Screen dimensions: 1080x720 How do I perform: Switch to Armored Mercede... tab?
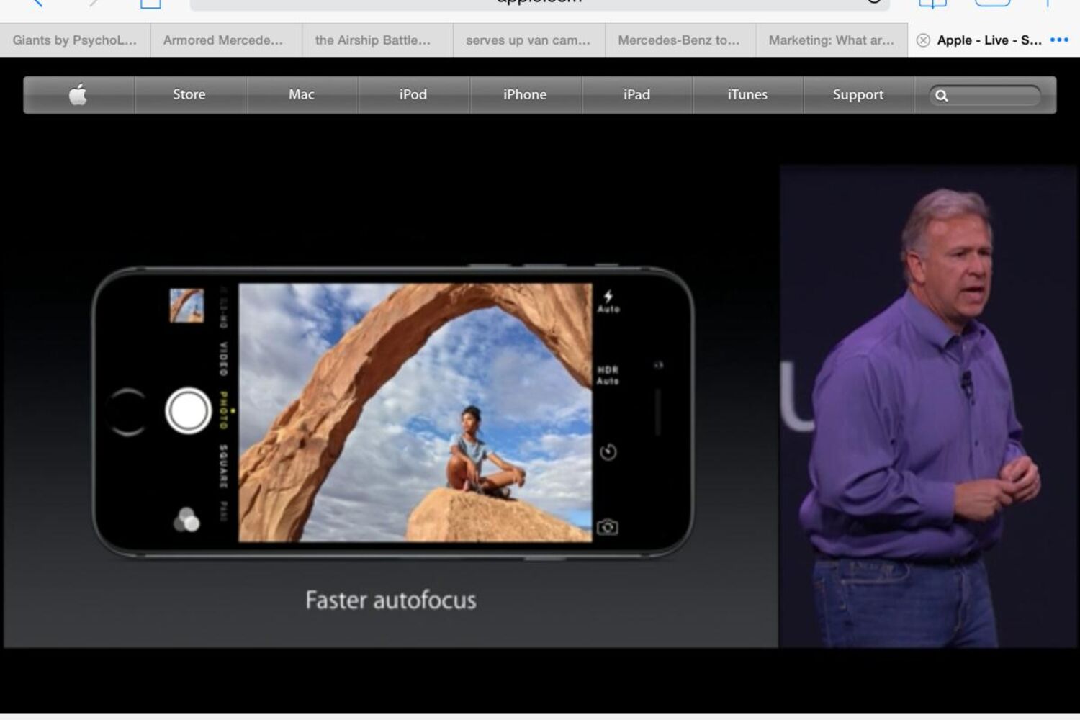pyautogui.click(x=226, y=40)
